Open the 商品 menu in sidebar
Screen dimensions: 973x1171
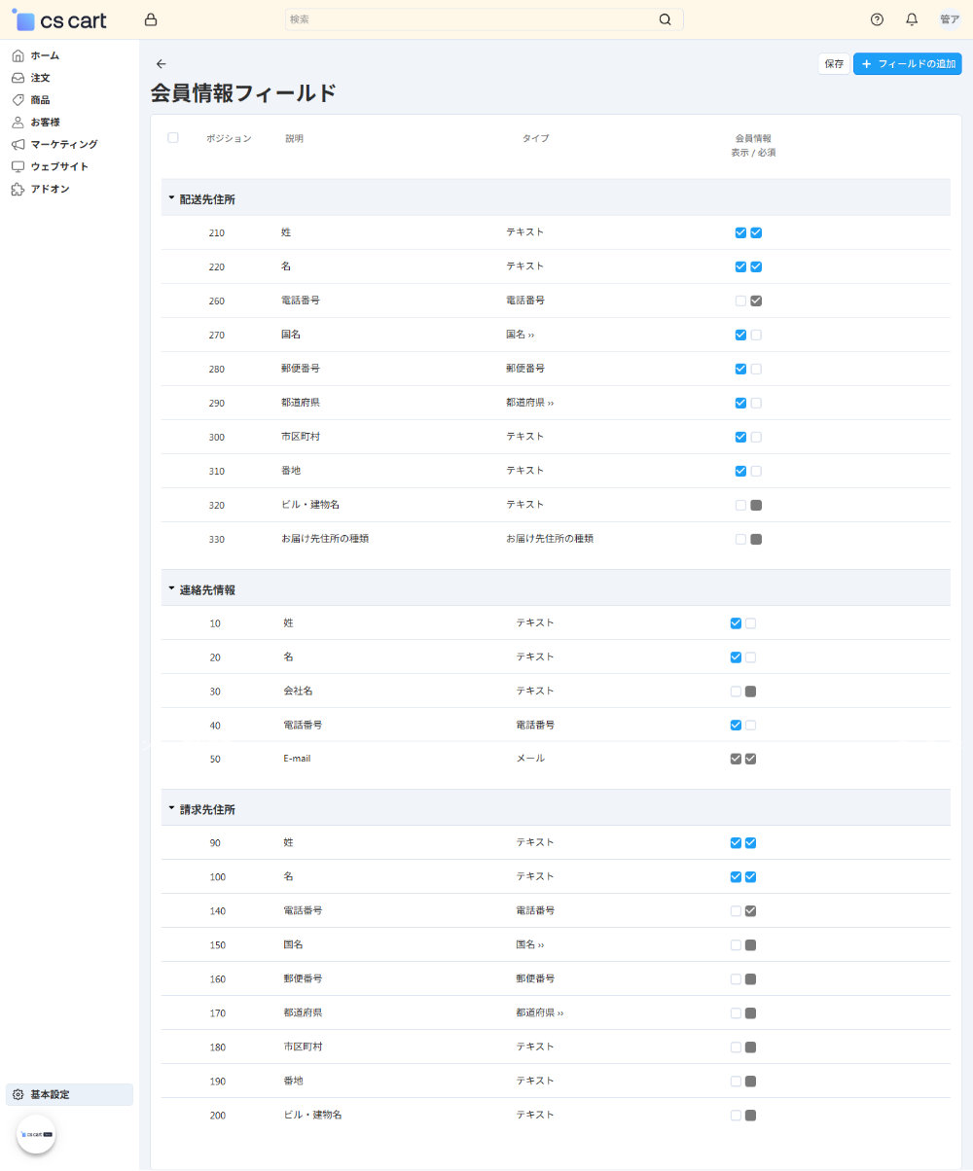pyautogui.click(x=40, y=100)
